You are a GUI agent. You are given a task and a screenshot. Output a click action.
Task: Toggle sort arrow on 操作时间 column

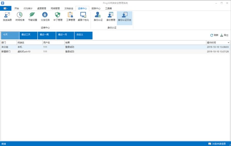pos(228,43)
